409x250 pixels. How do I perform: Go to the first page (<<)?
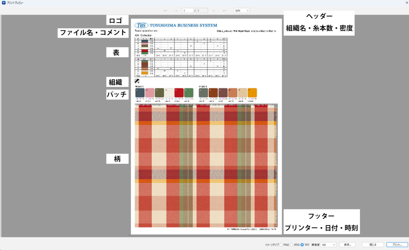click(166, 11)
